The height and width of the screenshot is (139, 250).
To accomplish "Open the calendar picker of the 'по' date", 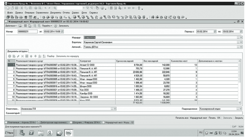I will tap(241, 31).
